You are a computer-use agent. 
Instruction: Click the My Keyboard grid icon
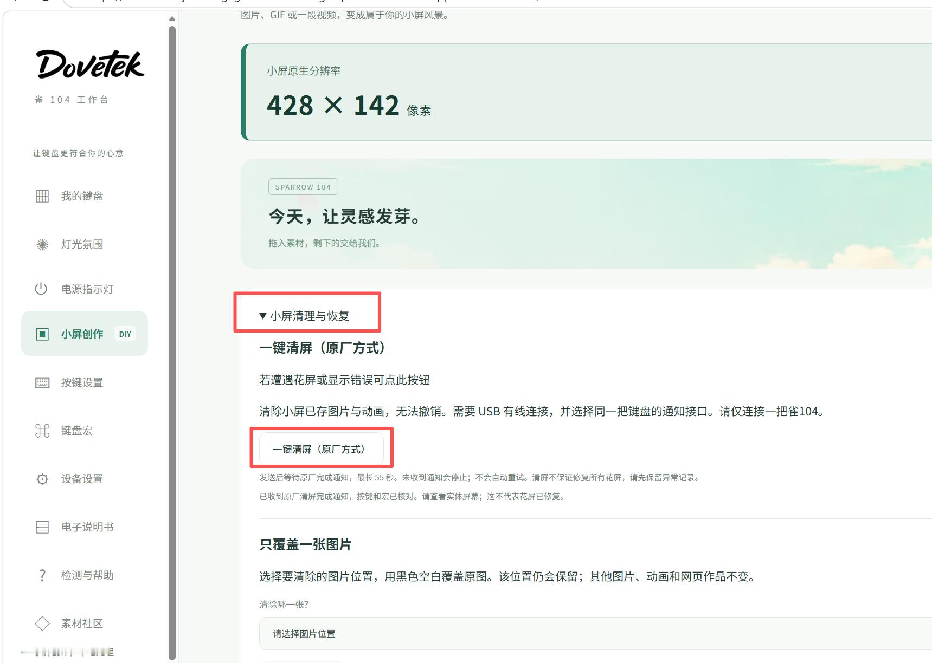pyautogui.click(x=42, y=196)
